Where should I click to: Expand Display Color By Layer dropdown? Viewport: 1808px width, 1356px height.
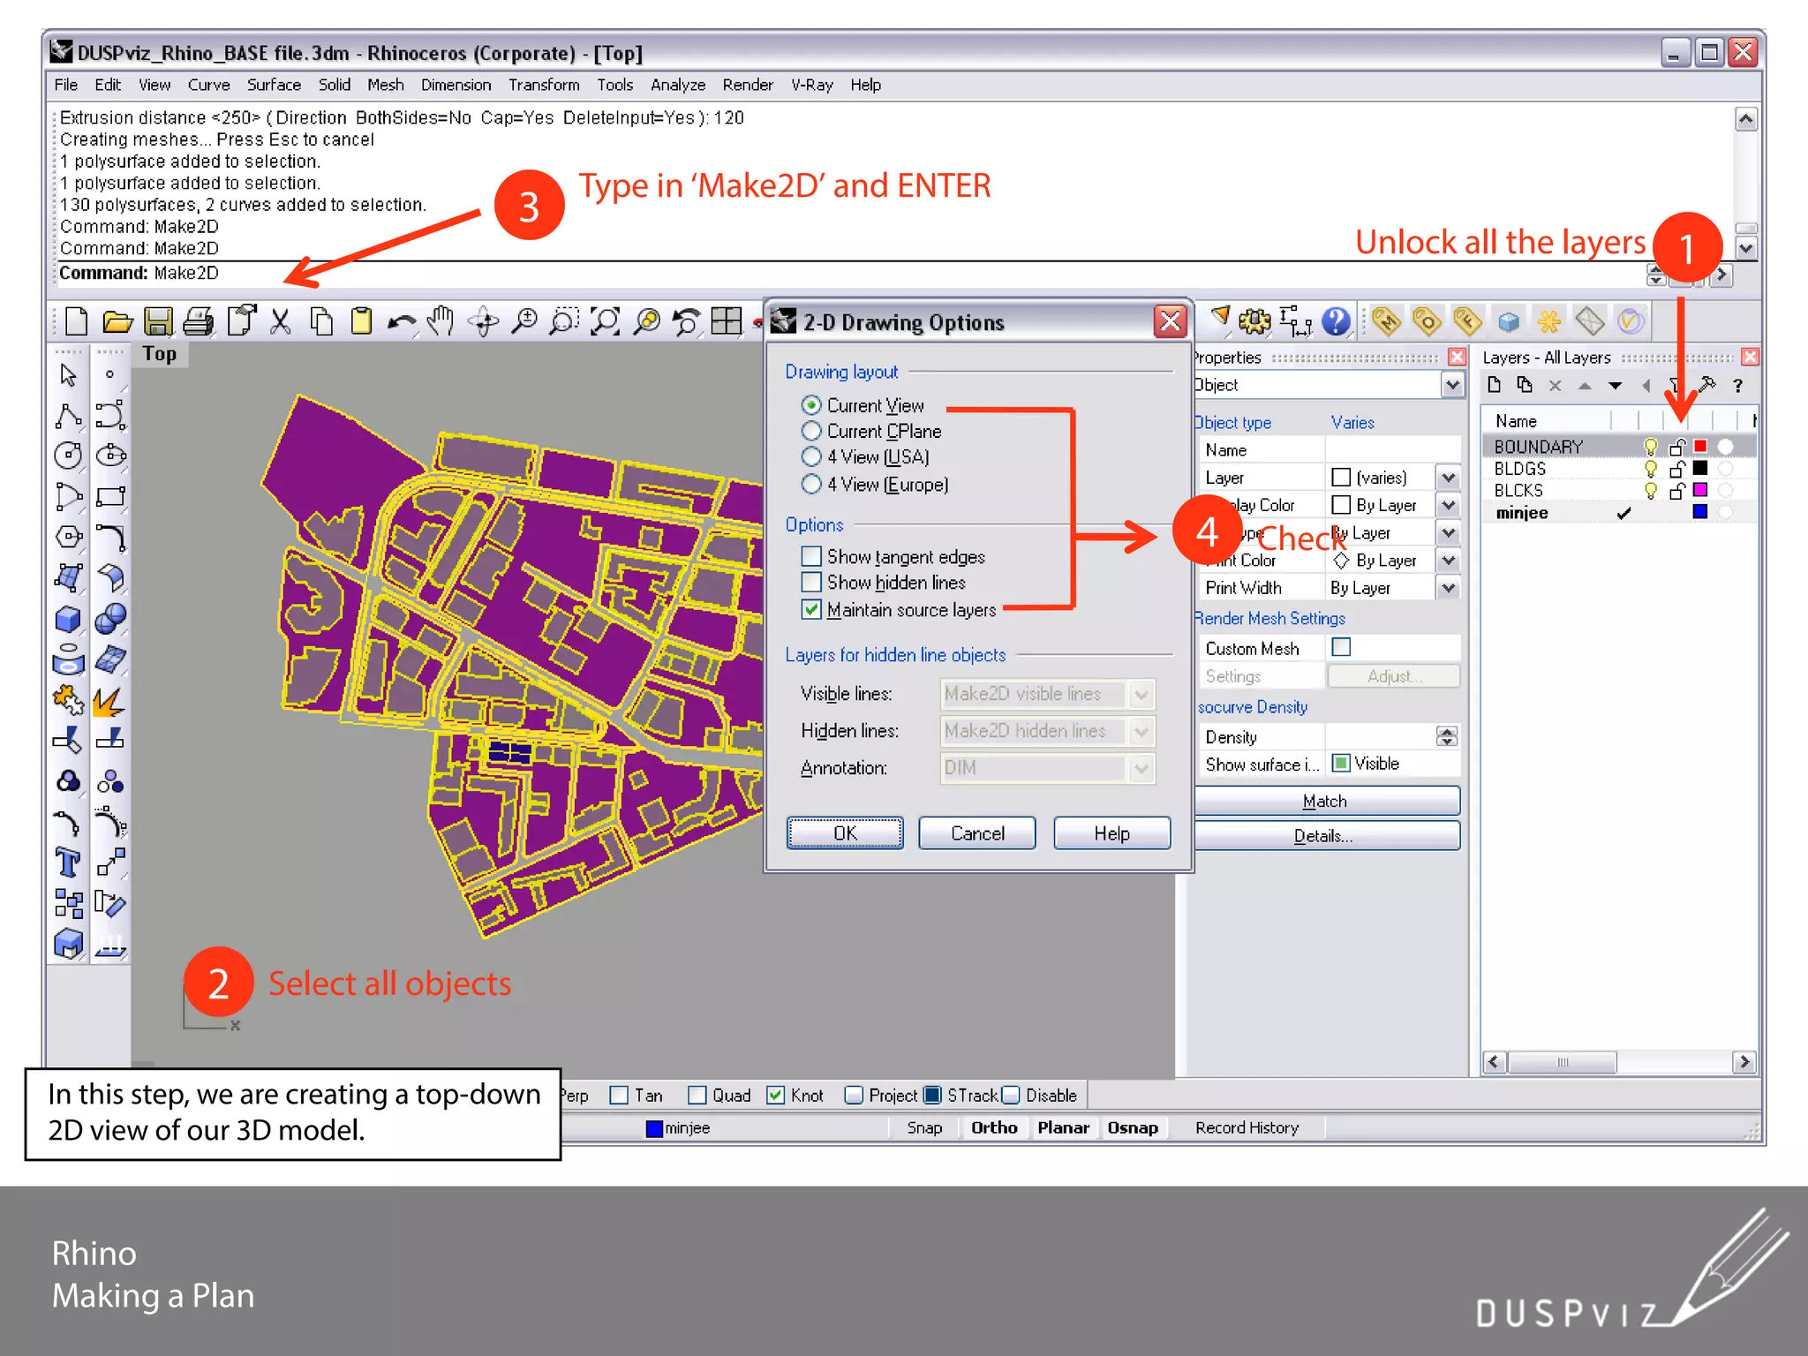pyautogui.click(x=1449, y=505)
